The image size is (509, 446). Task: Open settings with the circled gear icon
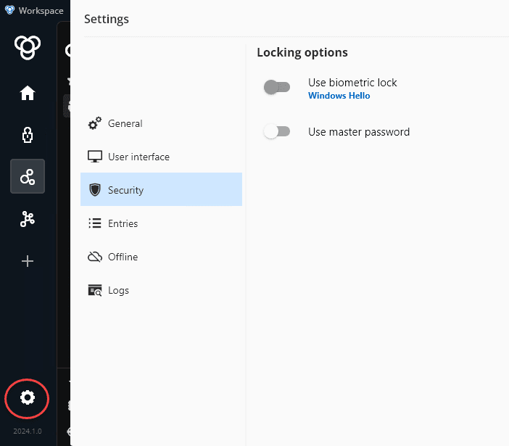pos(28,397)
